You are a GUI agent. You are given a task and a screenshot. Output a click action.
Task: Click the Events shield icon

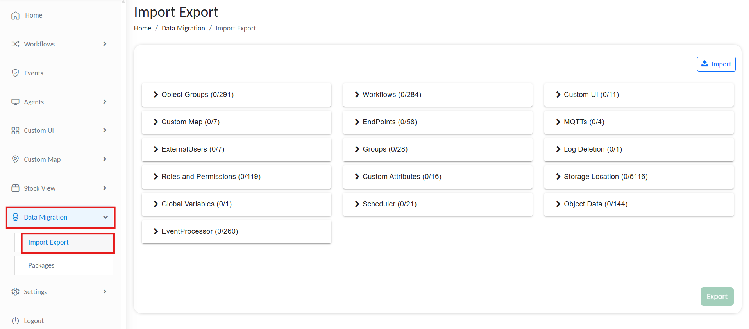point(15,73)
